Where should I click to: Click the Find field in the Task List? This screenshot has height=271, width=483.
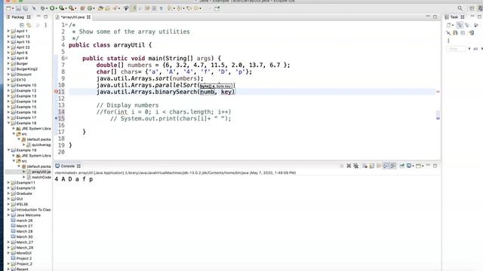[x=456, y=49]
